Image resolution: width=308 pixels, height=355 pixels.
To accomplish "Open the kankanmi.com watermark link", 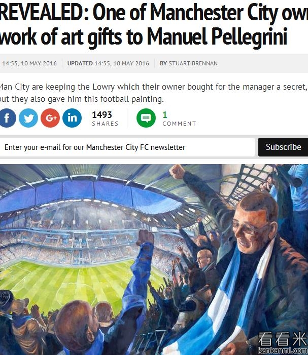I will pyautogui.click(x=283, y=350).
